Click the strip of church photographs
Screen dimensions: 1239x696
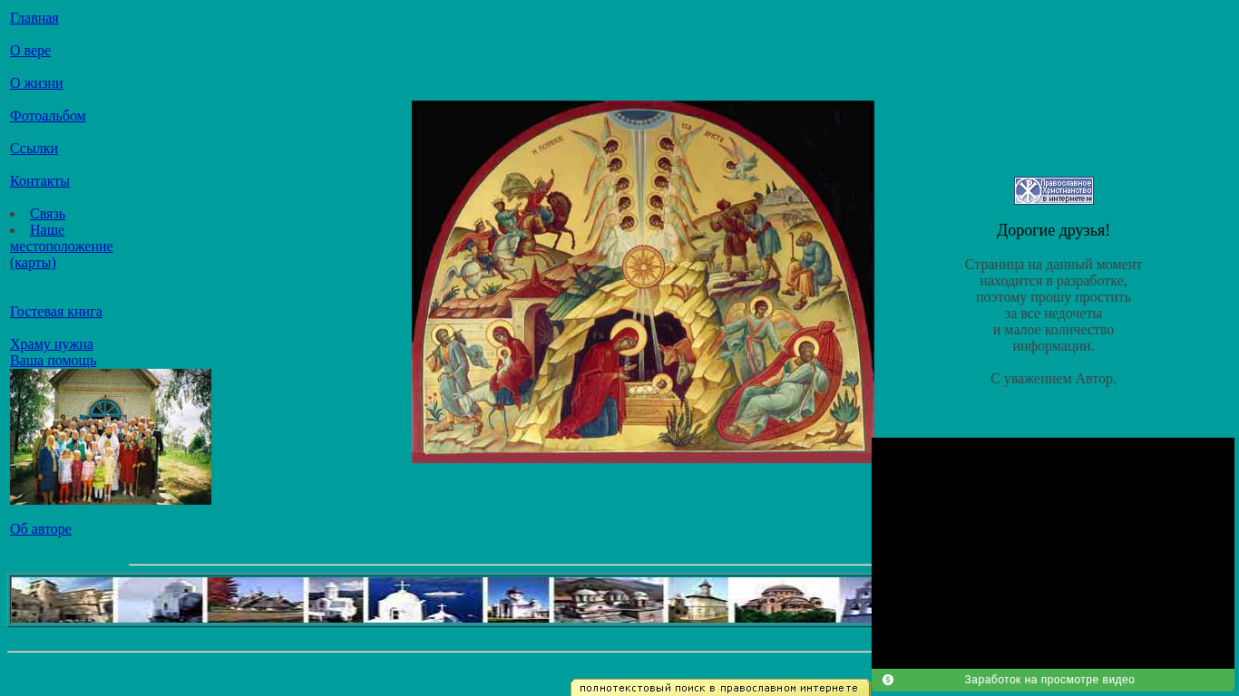pyautogui.click(x=441, y=600)
